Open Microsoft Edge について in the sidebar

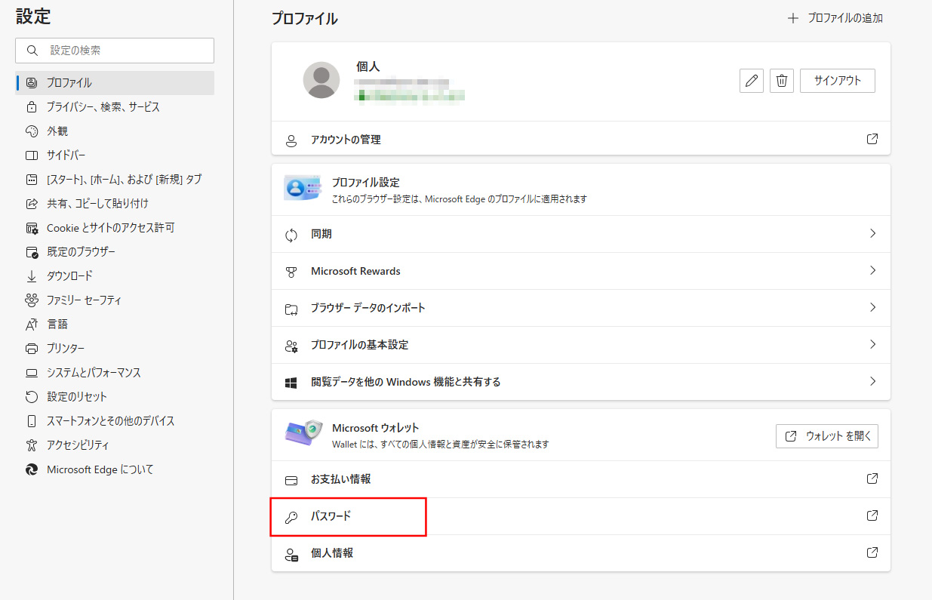pos(115,469)
